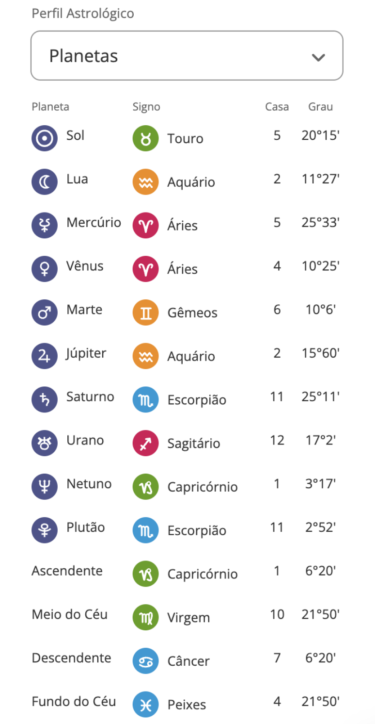Screen dimensions: 375x724
Task: Click the Virgem sign name text
Action: [188, 618]
